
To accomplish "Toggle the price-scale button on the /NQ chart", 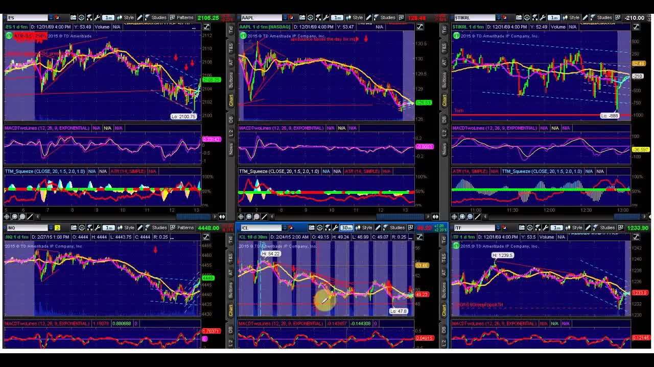I will (206, 237).
